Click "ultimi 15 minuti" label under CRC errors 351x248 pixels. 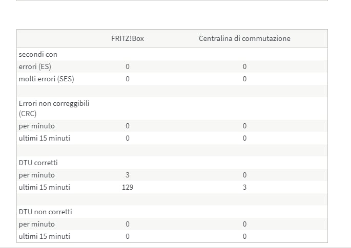[44, 138]
